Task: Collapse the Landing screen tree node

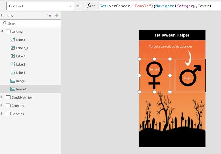Action: (x=2, y=31)
